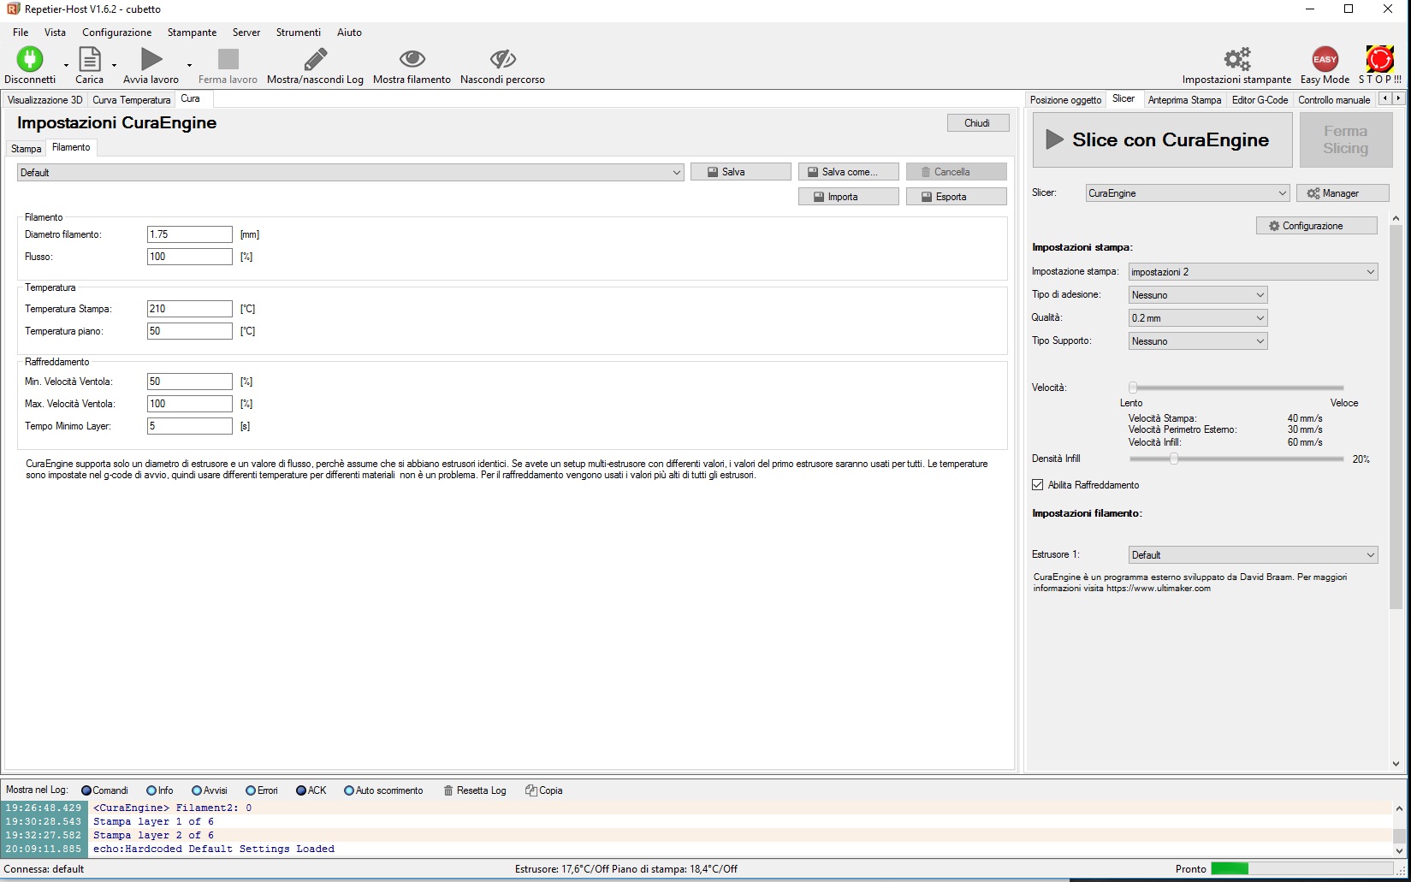
Task: Toggle the log with the pencil icon
Action: point(315,59)
